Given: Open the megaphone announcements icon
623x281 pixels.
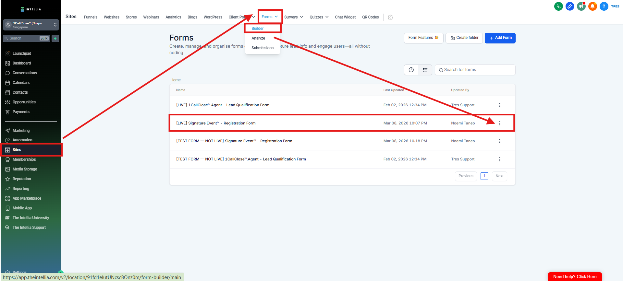Looking at the screenshot, I should tap(581, 6).
